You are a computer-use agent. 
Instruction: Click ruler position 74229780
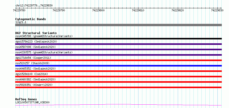coord(19,10)
